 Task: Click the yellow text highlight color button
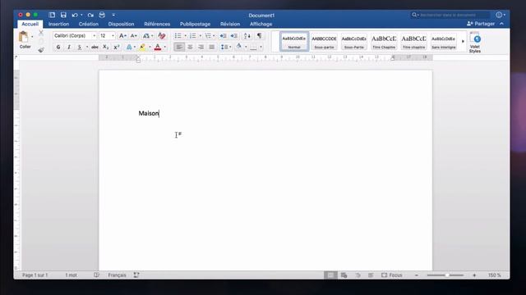142,48
